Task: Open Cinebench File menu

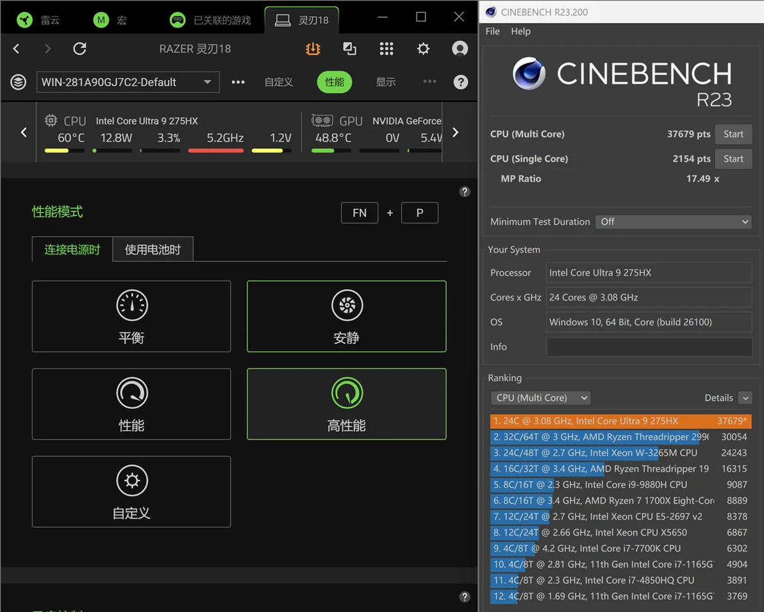Action: coord(493,31)
